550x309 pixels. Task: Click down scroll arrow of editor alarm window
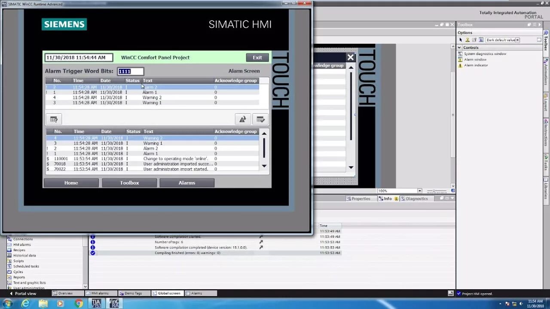351,167
